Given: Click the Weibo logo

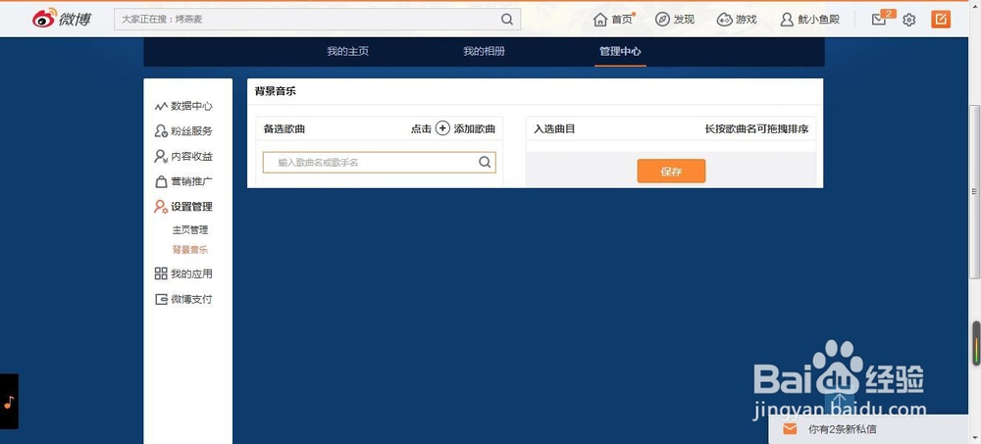Looking at the screenshot, I should tap(61, 19).
